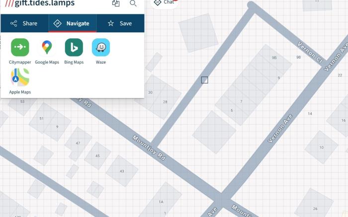Click building number 53 on map
The image size is (348, 217).
22,101
